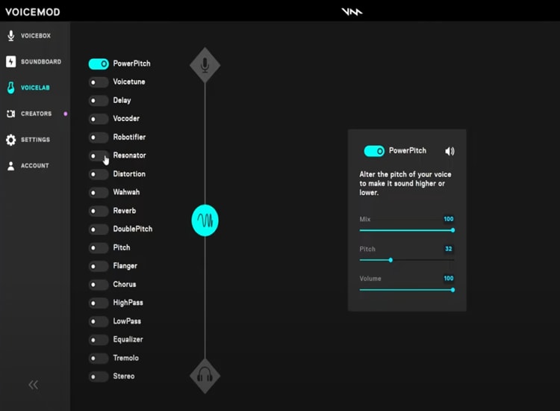
Task: Disable the PowerPitch effect in list
Action: pos(99,64)
